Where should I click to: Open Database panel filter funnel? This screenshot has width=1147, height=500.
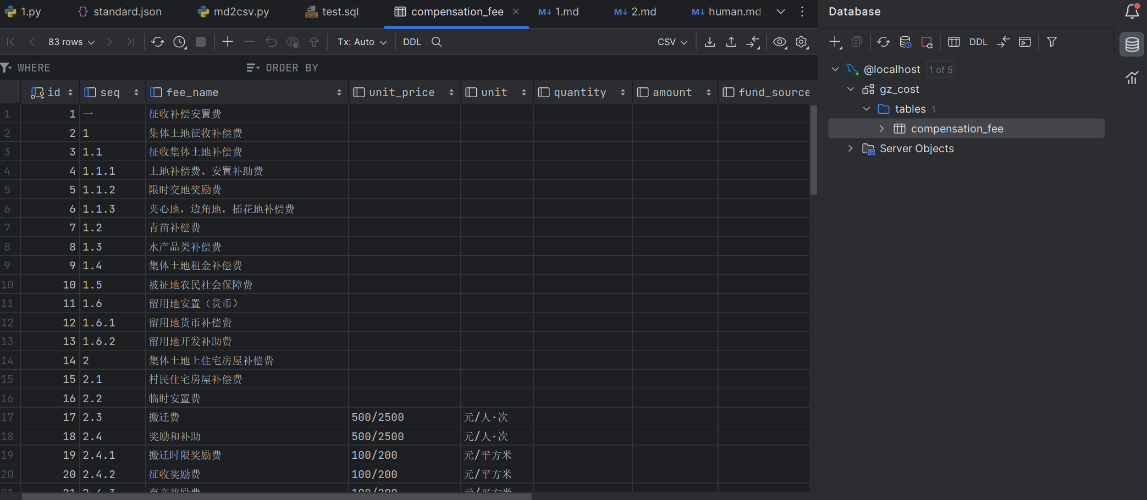click(1052, 42)
